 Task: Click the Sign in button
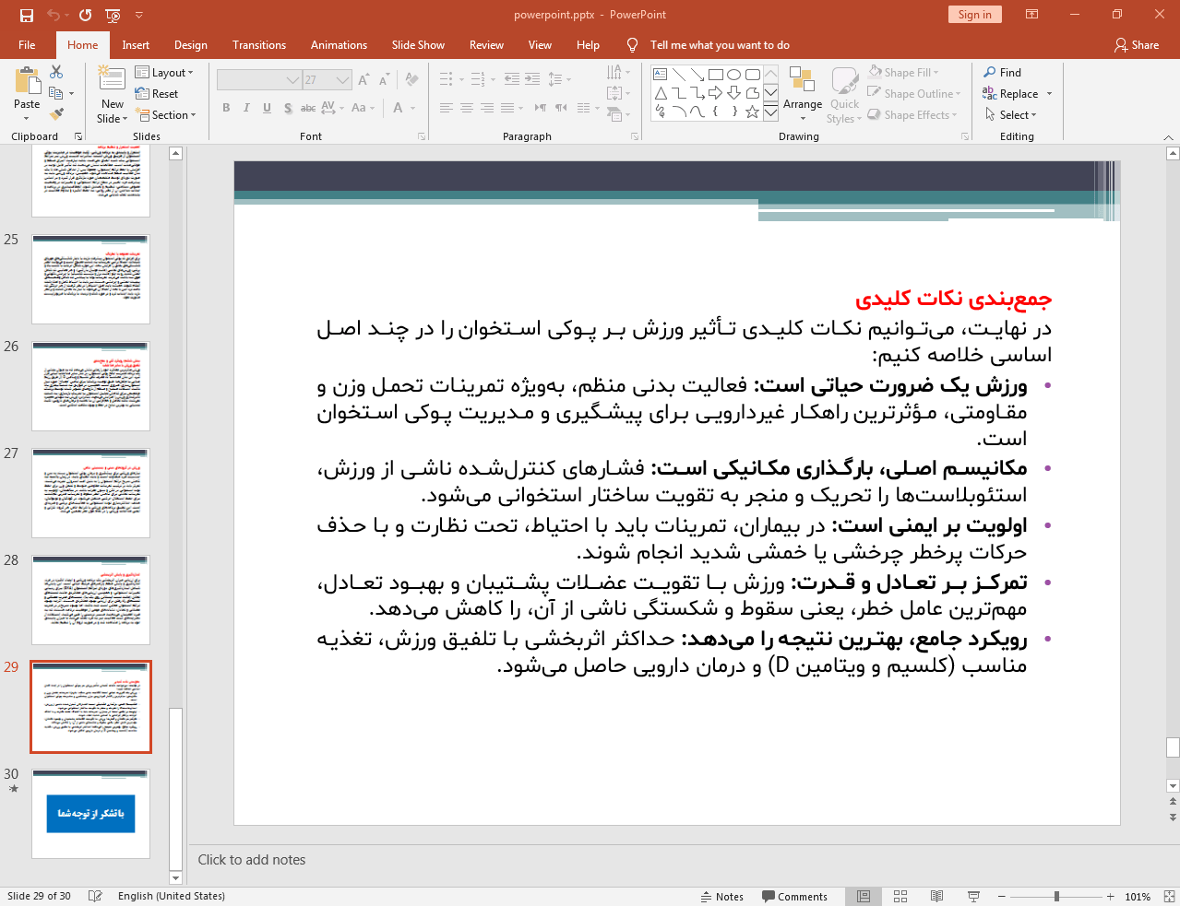click(x=974, y=15)
